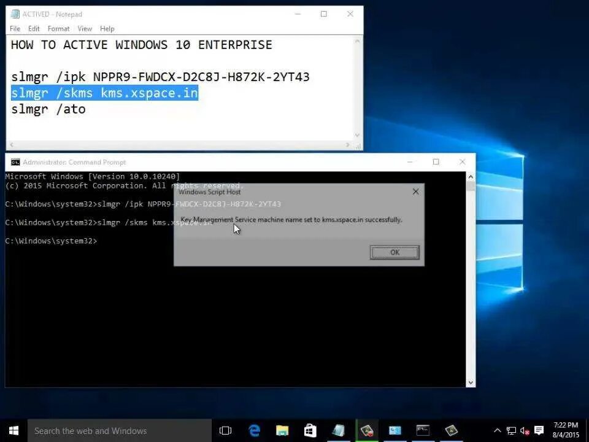The image size is (589, 442).
Task: Click Command Prompt scrollbar up arrow
Action: [x=471, y=177]
